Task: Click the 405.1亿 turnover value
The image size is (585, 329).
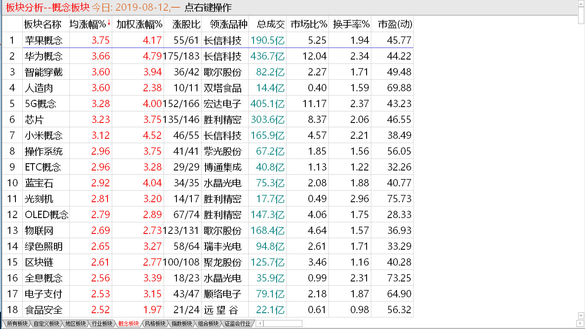Action: pyautogui.click(x=268, y=104)
